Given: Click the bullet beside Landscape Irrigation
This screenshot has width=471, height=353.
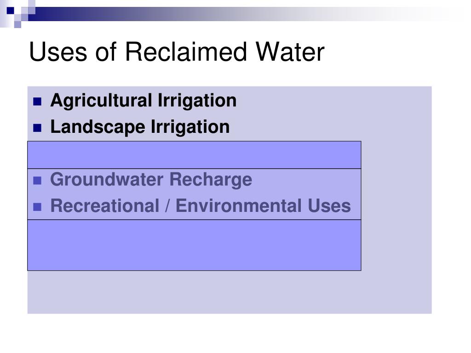Looking at the screenshot, I should [37, 128].
